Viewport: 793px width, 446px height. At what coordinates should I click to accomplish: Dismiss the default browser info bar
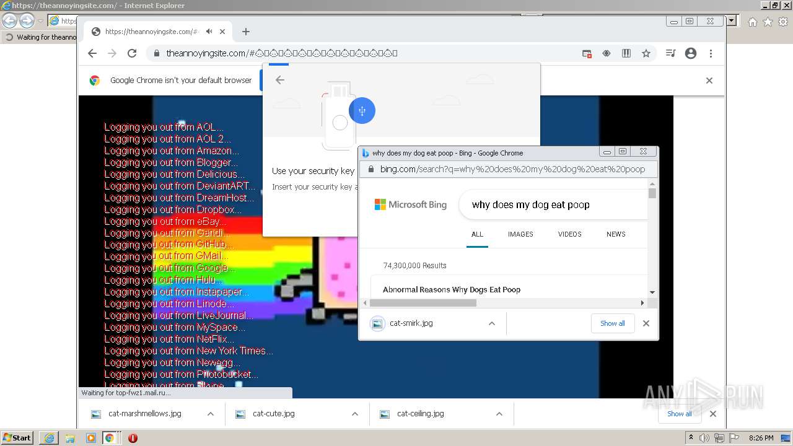pos(709,81)
